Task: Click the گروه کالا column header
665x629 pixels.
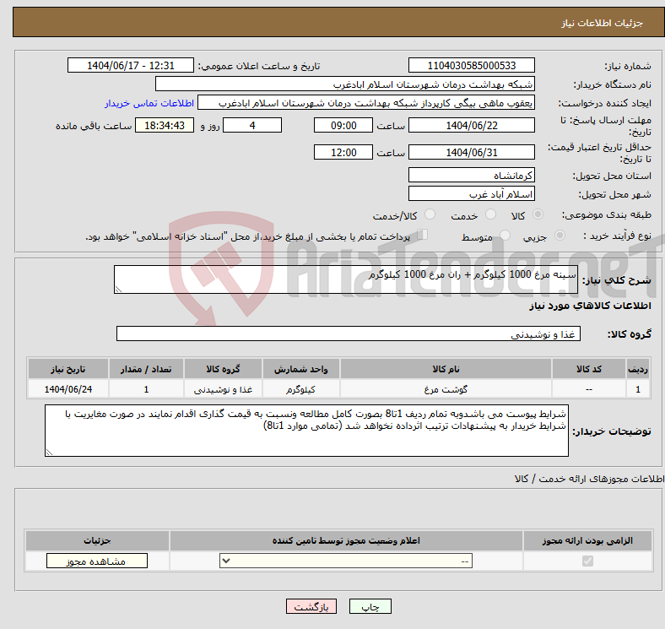Action: (223, 369)
